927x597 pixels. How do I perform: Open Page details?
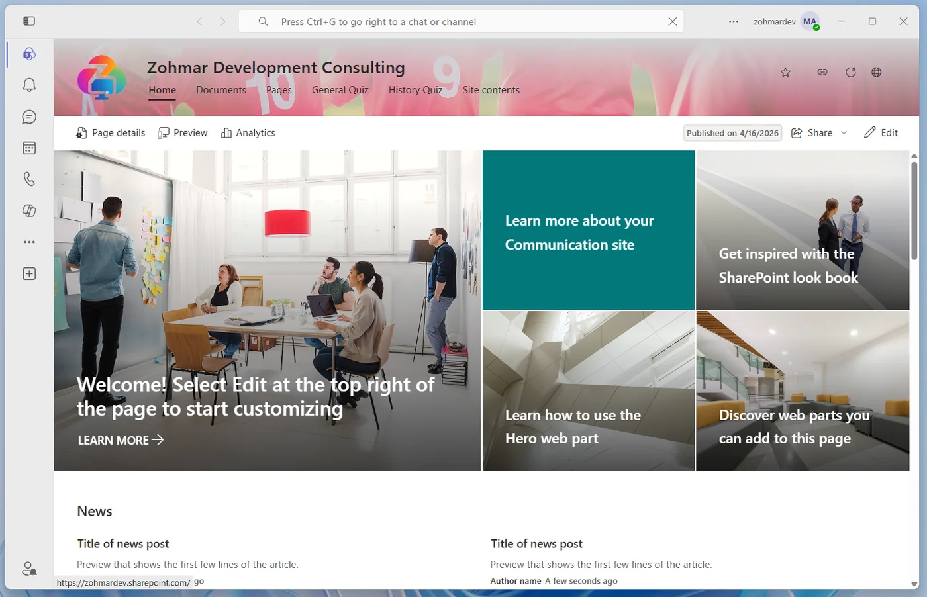tap(111, 133)
